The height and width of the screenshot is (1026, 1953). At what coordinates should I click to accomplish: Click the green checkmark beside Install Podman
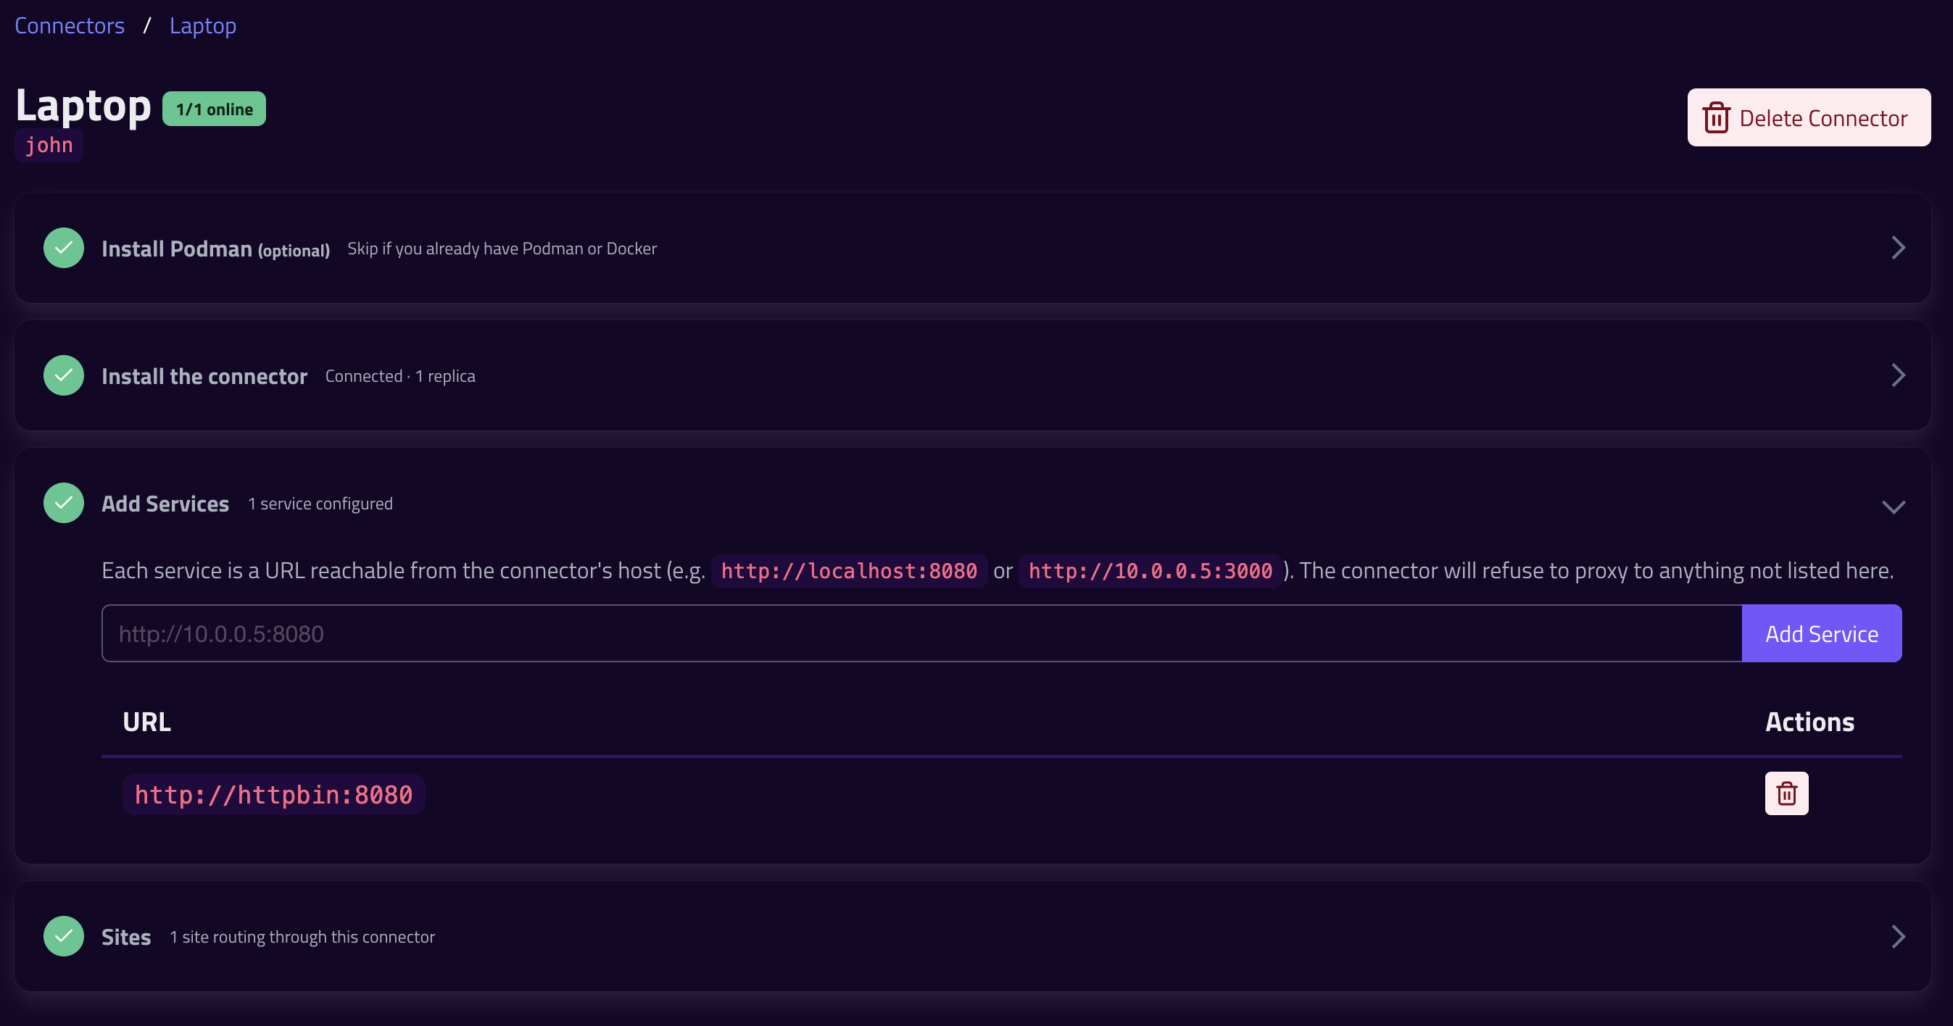click(x=64, y=248)
